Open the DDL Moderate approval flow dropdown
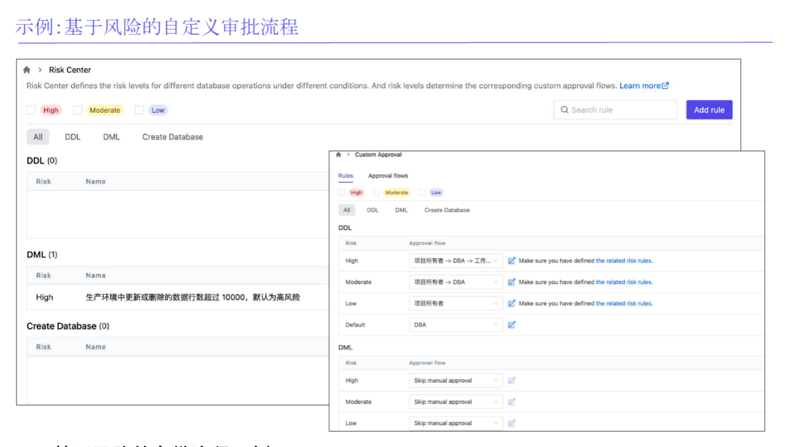Viewport: 790px width, 447px height. click(456, 282)
